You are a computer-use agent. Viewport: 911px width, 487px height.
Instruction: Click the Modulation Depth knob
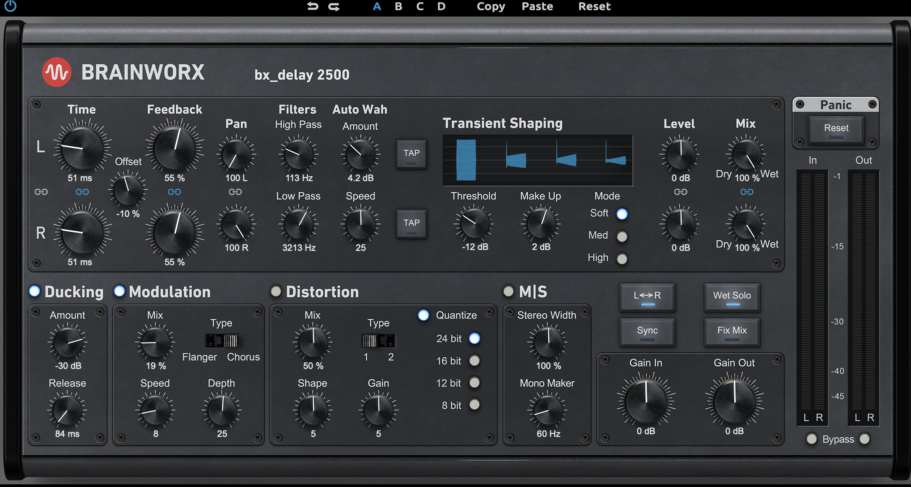click(222, 410)
